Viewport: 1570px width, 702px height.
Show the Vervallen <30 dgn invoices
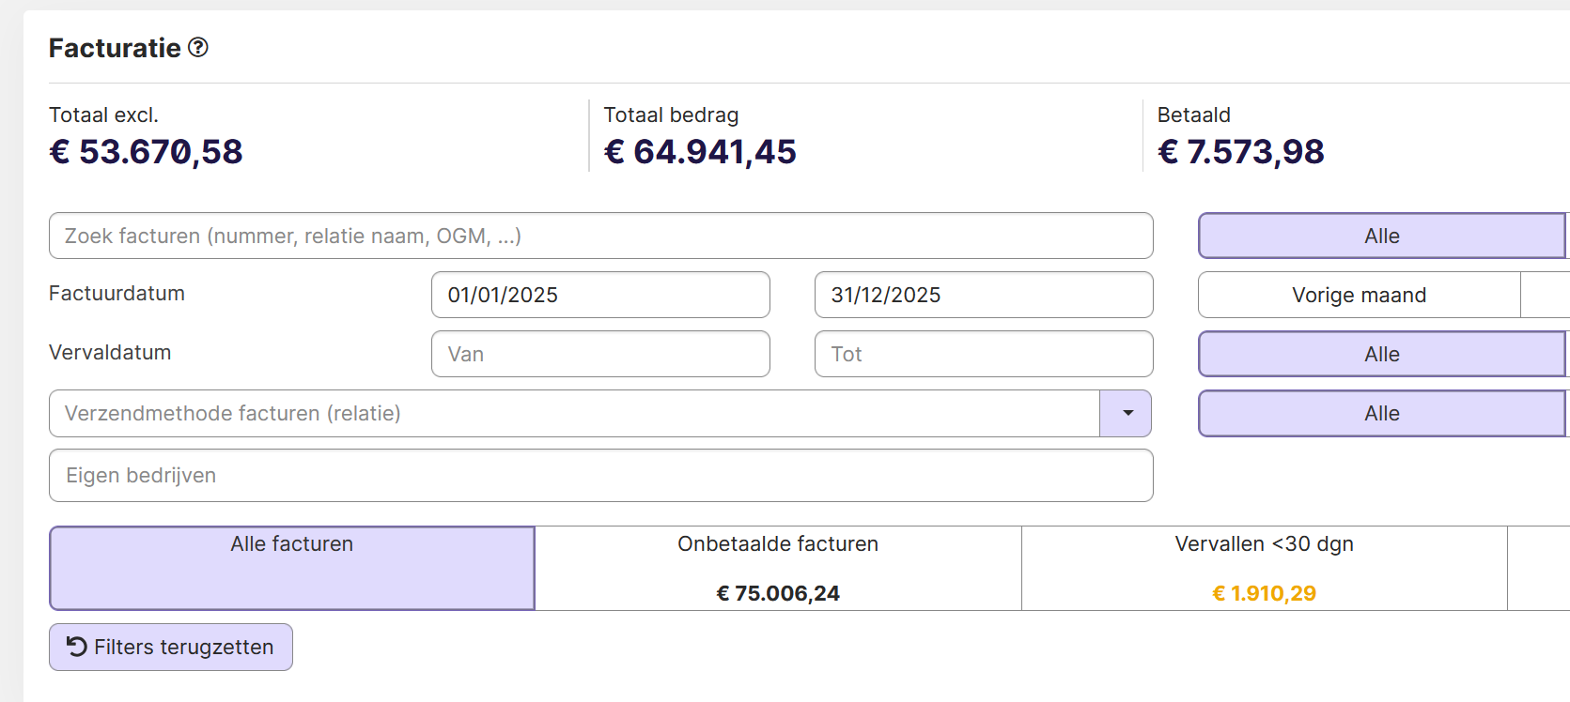coord(1264,568)
